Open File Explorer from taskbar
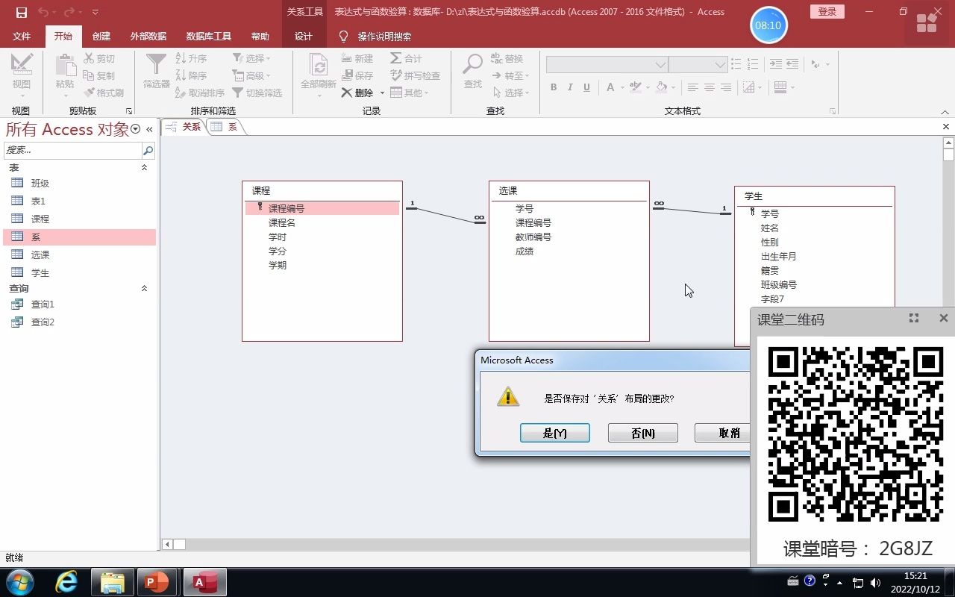 pos(112,582)
